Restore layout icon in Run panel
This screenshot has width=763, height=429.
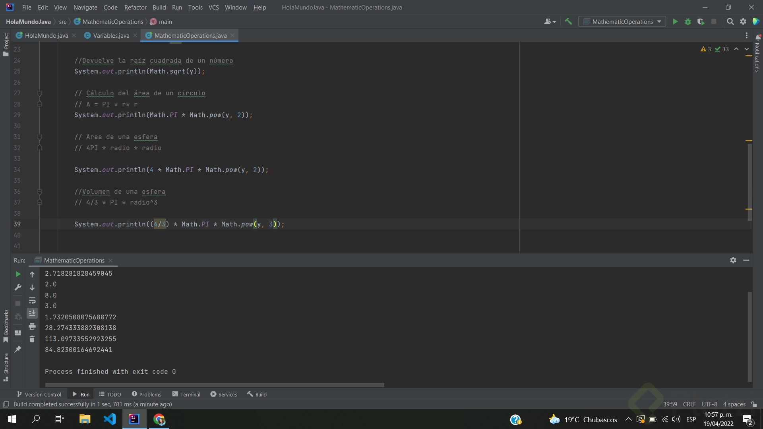point(18,332)
